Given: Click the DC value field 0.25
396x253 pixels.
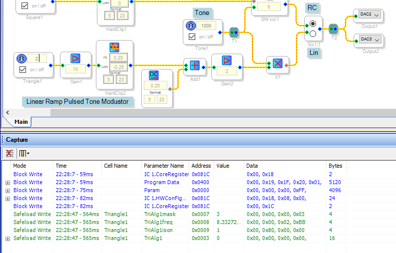Looking at the screenshot, I should [x=155, y=86].
